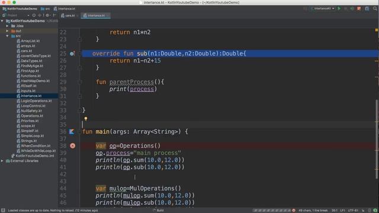Screen dimensions: 379x213
Task: Click the override gutter marker on line 25
Action: tap(72, 54)
